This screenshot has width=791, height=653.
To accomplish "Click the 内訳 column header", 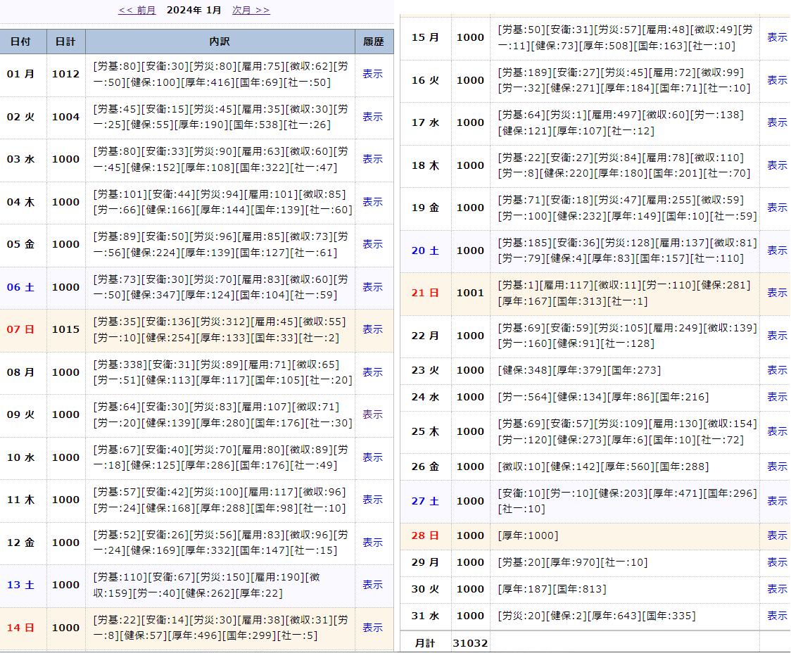I will 220,42.
